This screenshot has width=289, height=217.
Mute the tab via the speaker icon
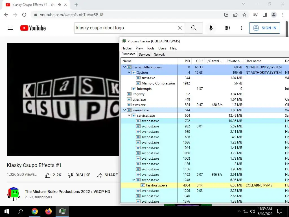pos(59,5)
